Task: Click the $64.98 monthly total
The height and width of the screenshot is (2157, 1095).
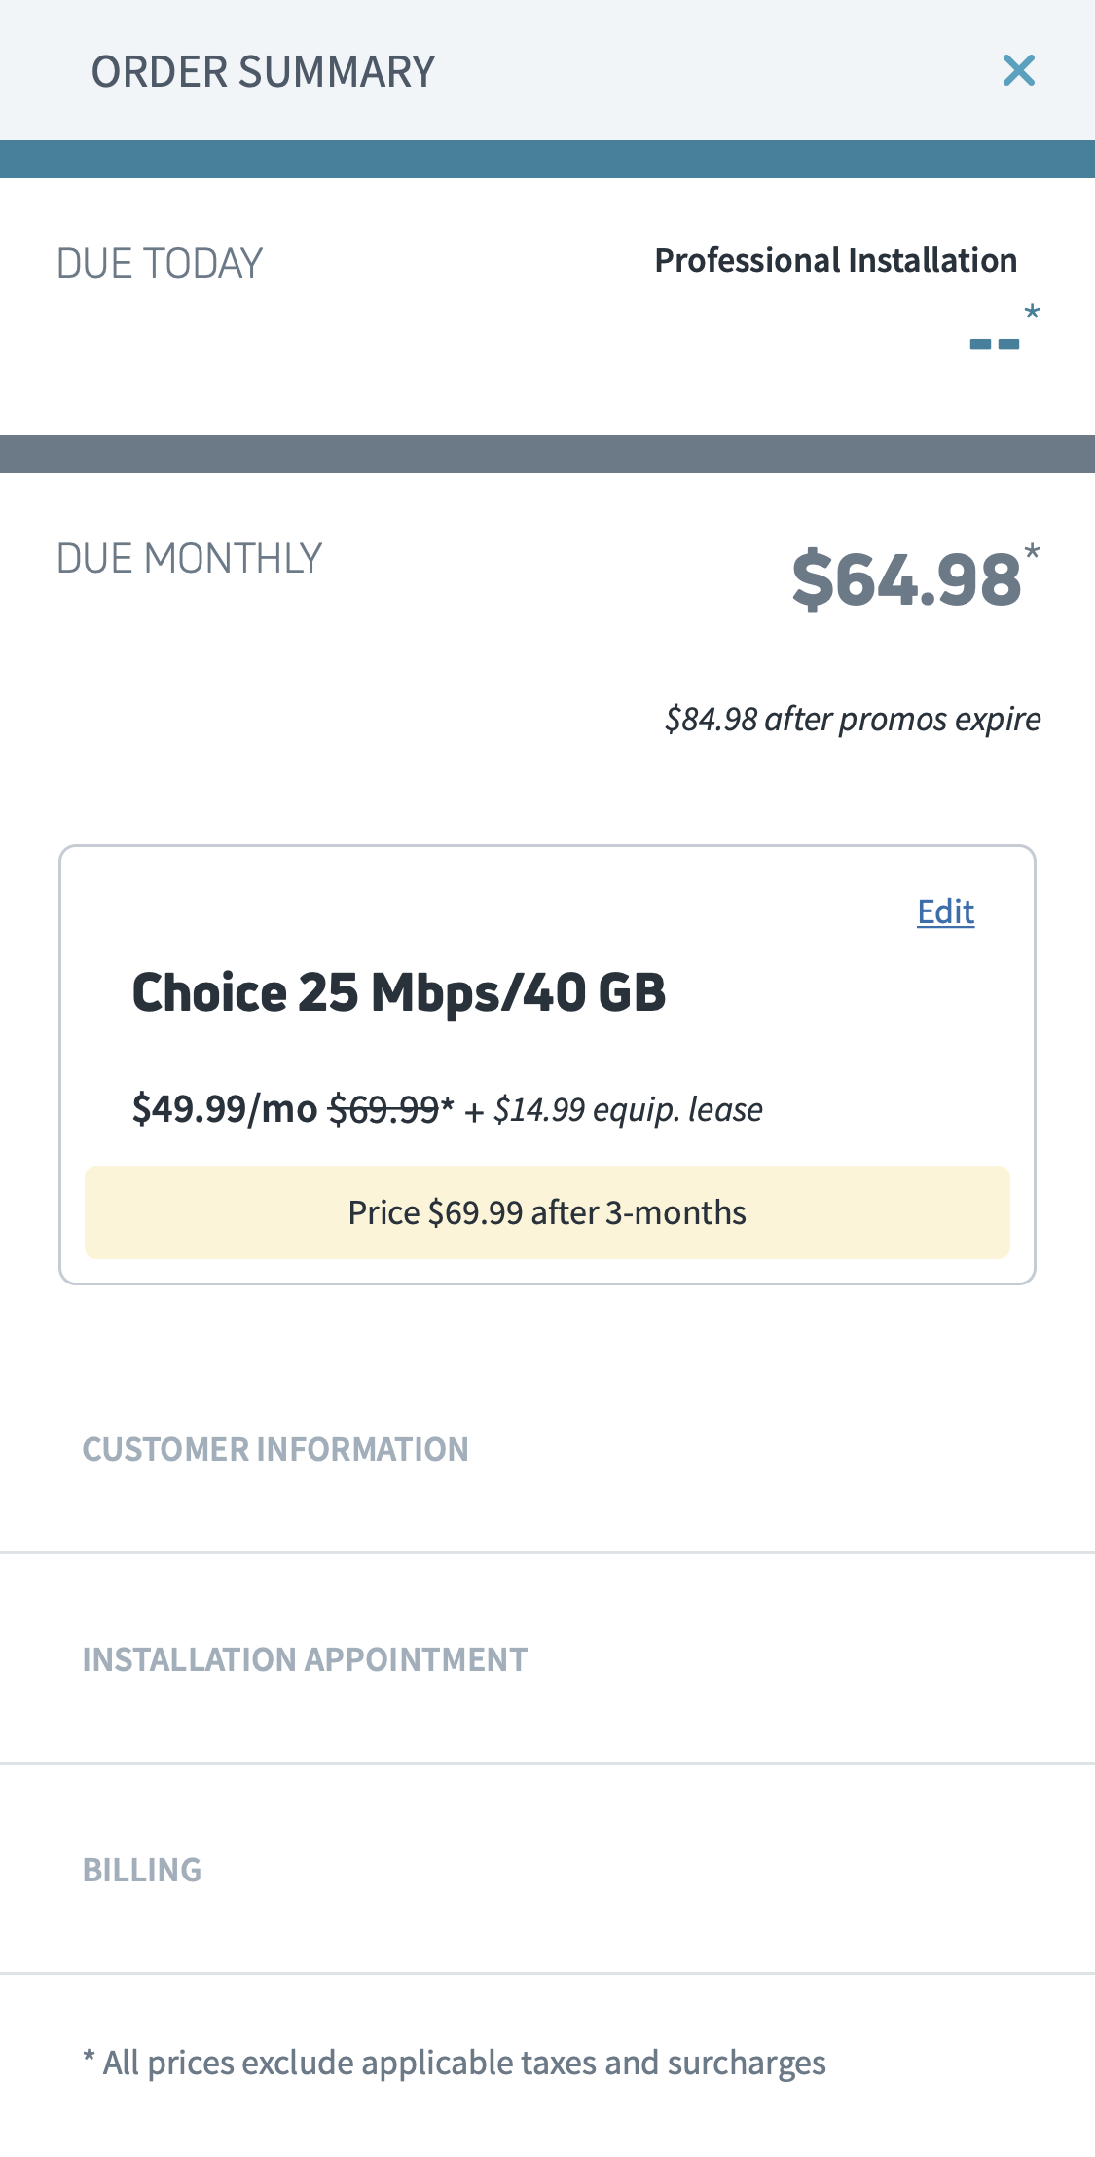Action: click(x=906, y=580)
